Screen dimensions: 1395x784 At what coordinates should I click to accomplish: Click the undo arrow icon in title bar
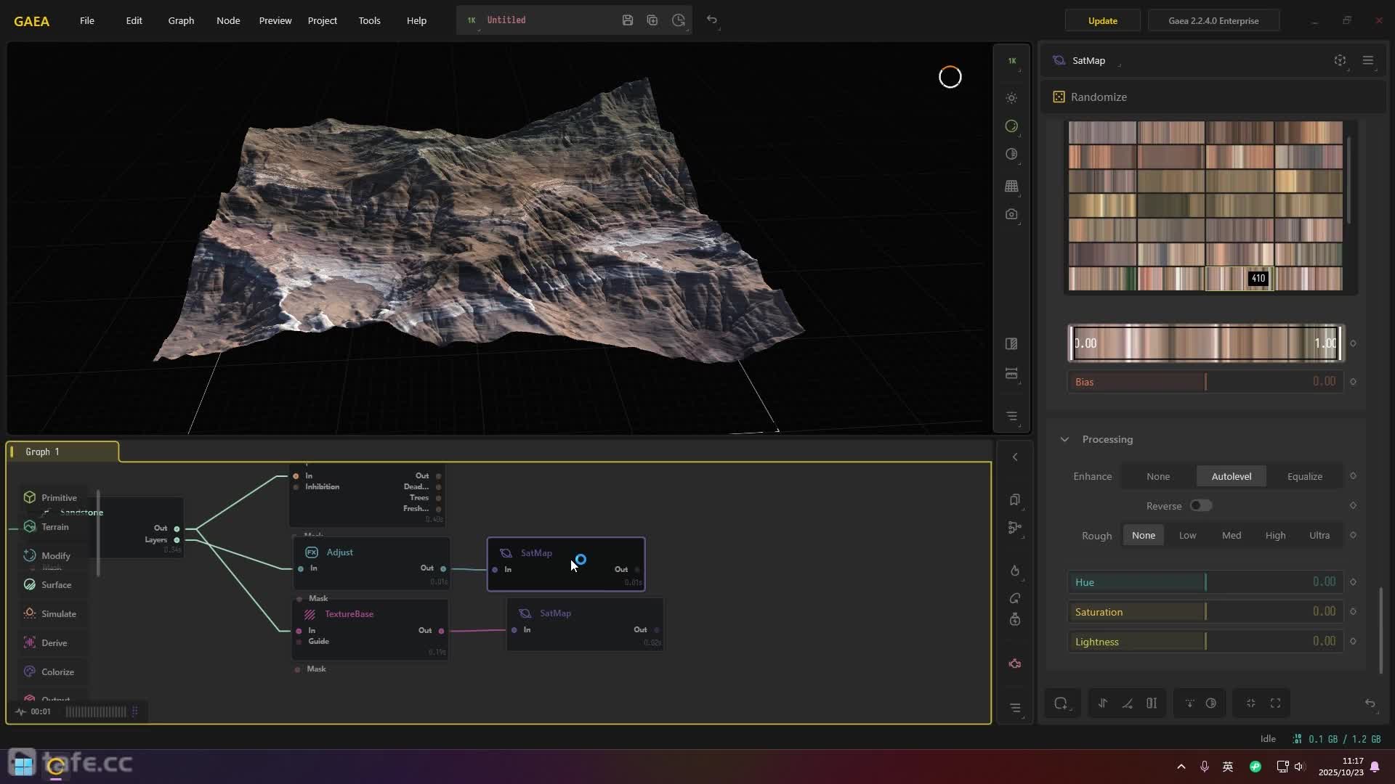point(712,20)
